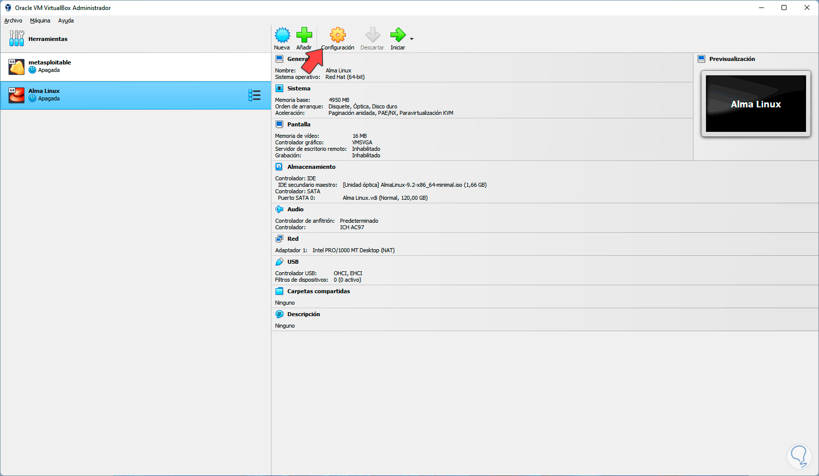
Task: Open the USB section header
Action: (293, 262)
